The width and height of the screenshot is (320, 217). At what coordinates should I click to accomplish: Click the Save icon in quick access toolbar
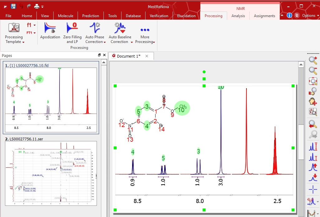[13, 6]
